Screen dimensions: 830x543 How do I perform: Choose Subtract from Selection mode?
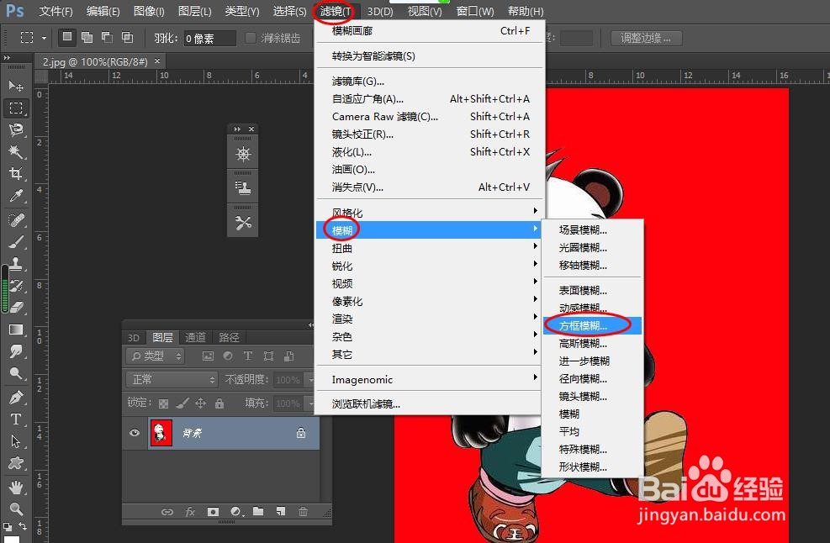point(107,37)
